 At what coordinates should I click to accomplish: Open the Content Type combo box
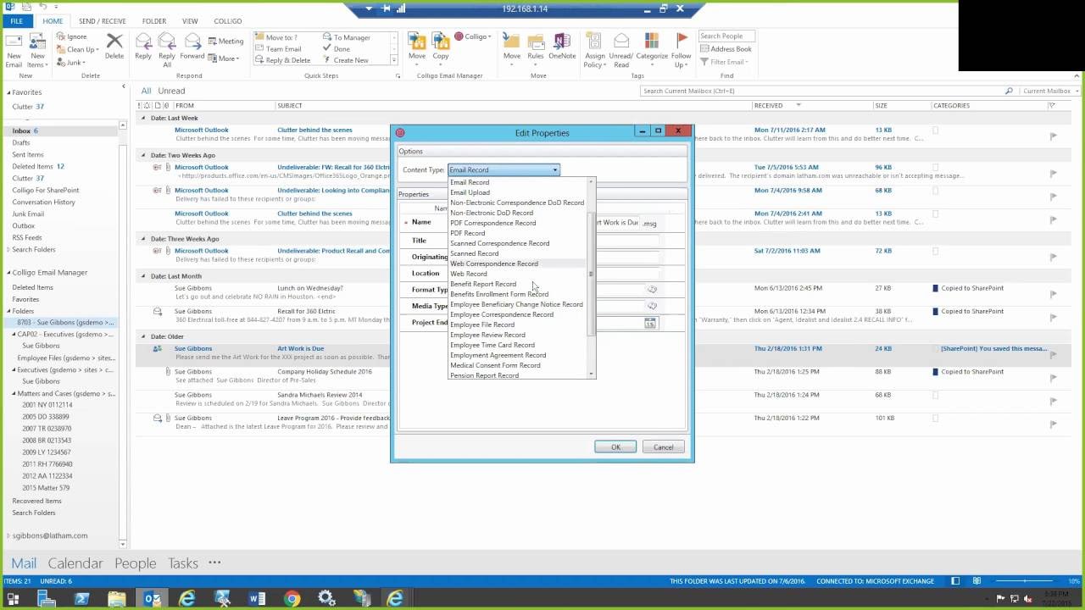504,170
